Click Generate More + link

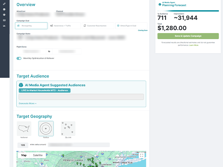coord(28,103)
